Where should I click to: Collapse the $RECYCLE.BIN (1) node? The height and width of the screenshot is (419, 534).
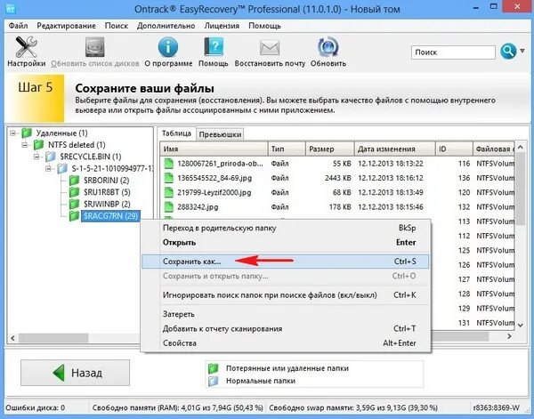coord(36,157)
